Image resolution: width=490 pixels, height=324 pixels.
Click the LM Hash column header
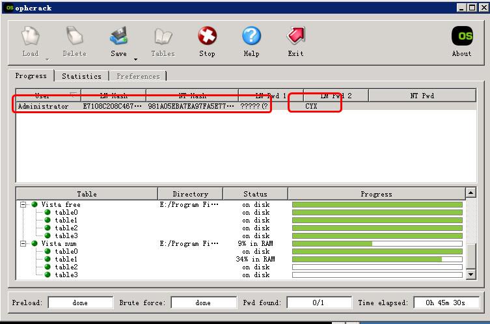coord(113,96)
